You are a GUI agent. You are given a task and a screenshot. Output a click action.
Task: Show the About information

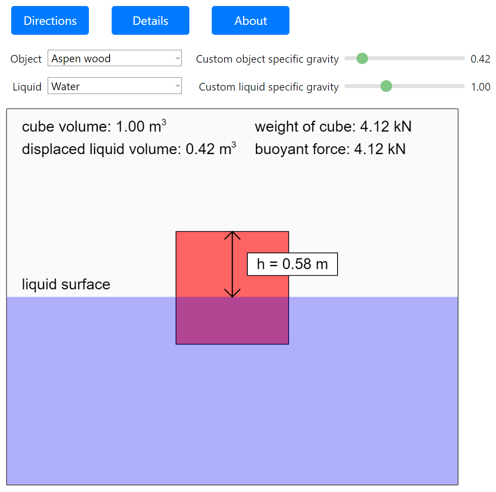pyautogui.click(x=250, y=21)
